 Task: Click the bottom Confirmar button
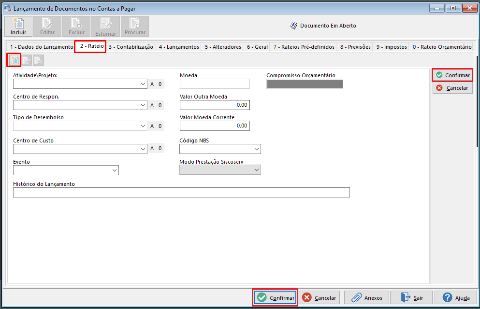click(x=275, y=297)
